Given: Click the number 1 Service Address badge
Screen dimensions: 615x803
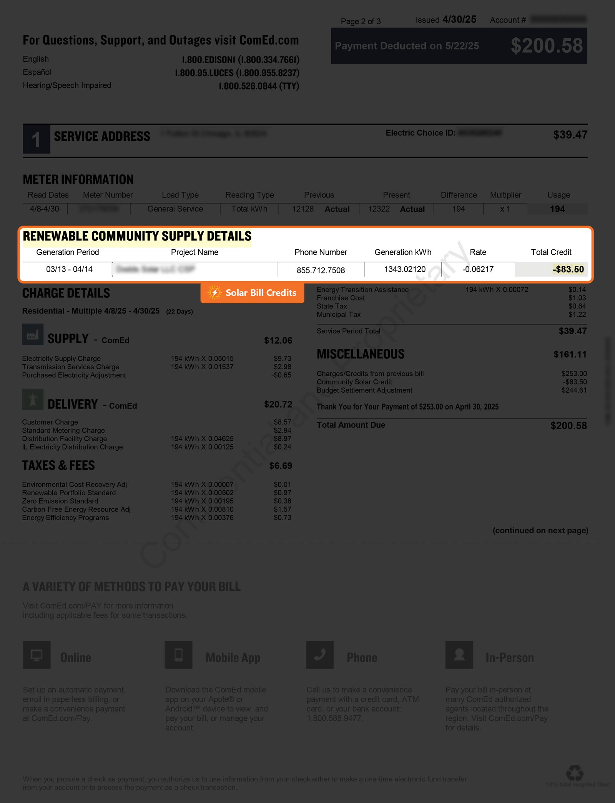Looking at the screenshot, I should (36, 139).
